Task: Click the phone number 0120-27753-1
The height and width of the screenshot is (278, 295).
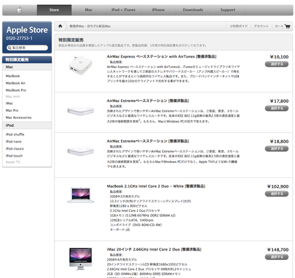Action: pyautogui.click(x=19, y=39)
